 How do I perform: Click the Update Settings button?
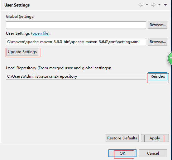tap(22, 52)
